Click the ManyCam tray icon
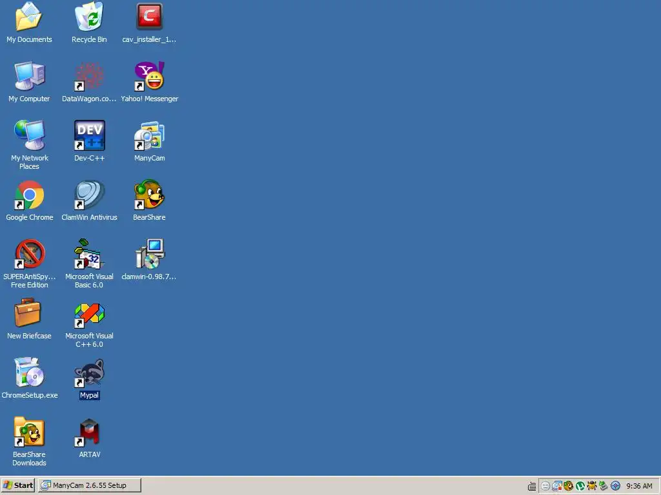This screenshot has width=661, height=495. (557, 486)
